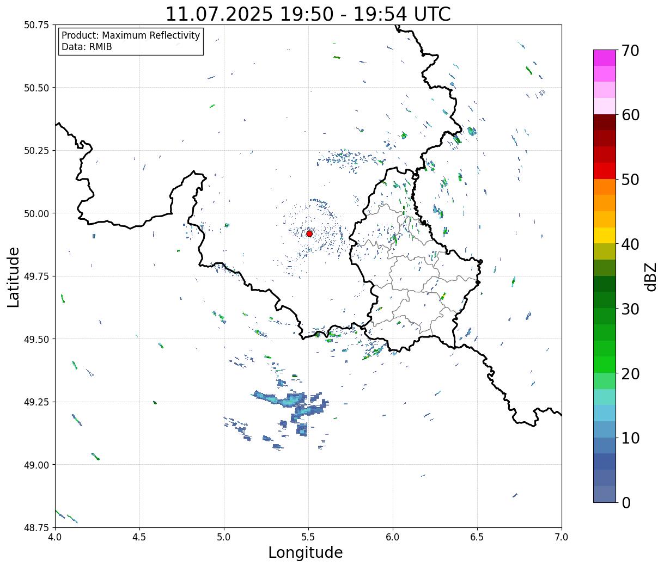Click the colorbar tick label 30
The width and height of the screenshot is (664, 566).
coord(630,309)
